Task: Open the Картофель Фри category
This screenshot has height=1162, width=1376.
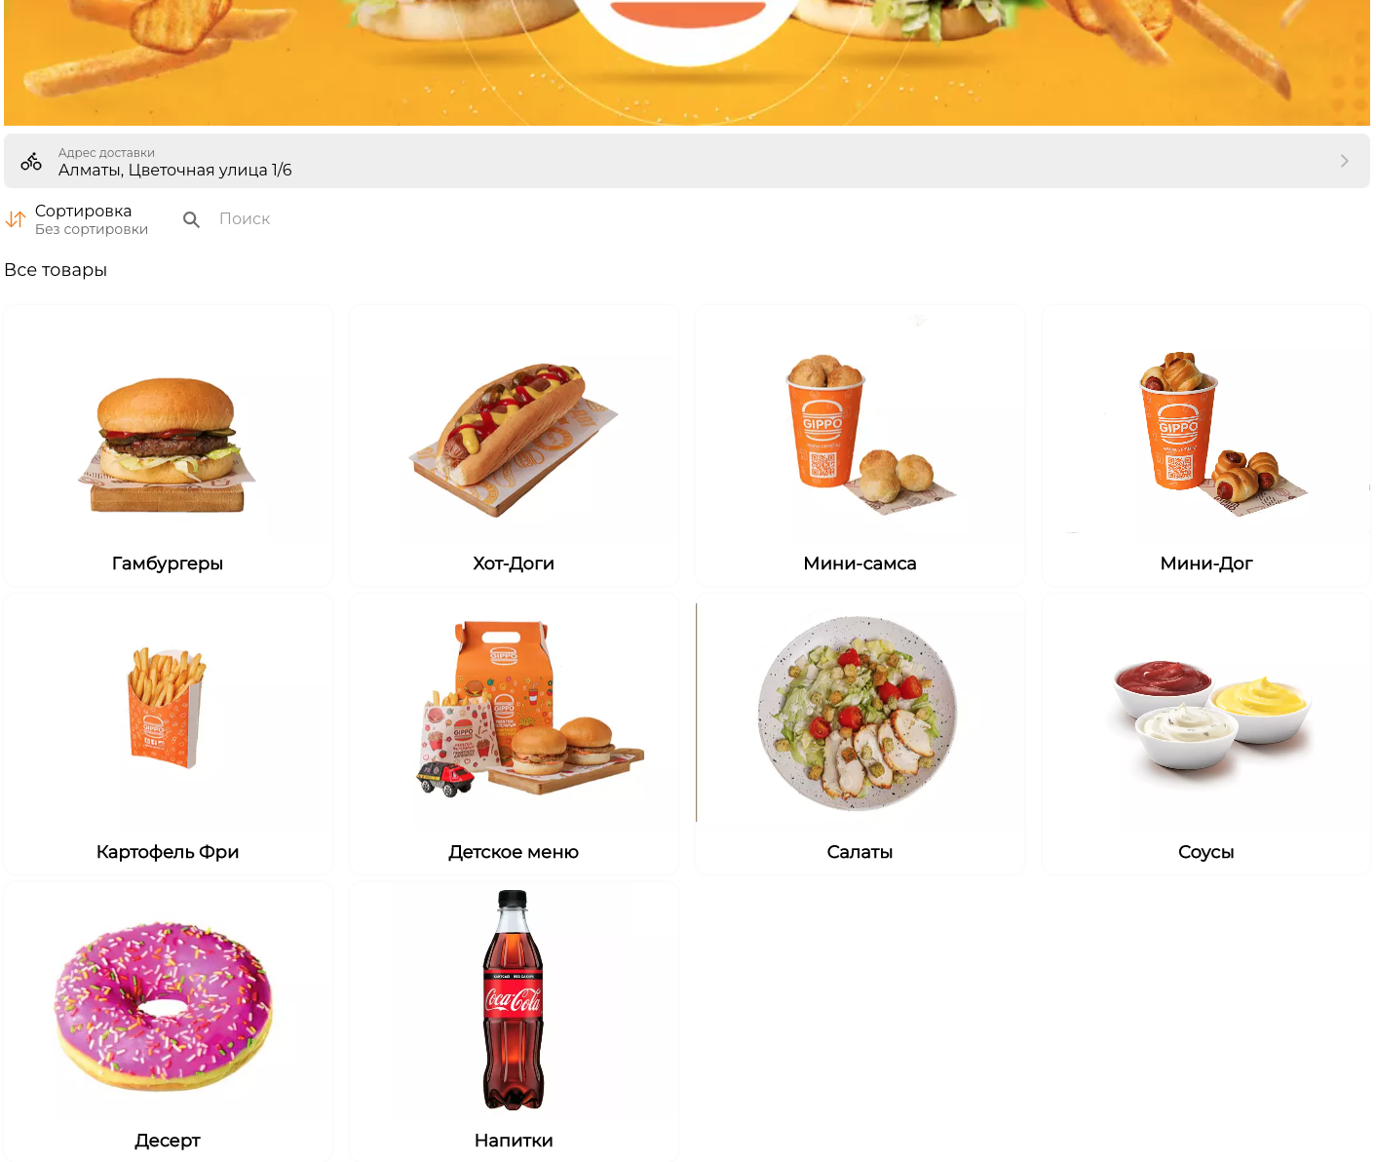Action: (x=168, y=734)
